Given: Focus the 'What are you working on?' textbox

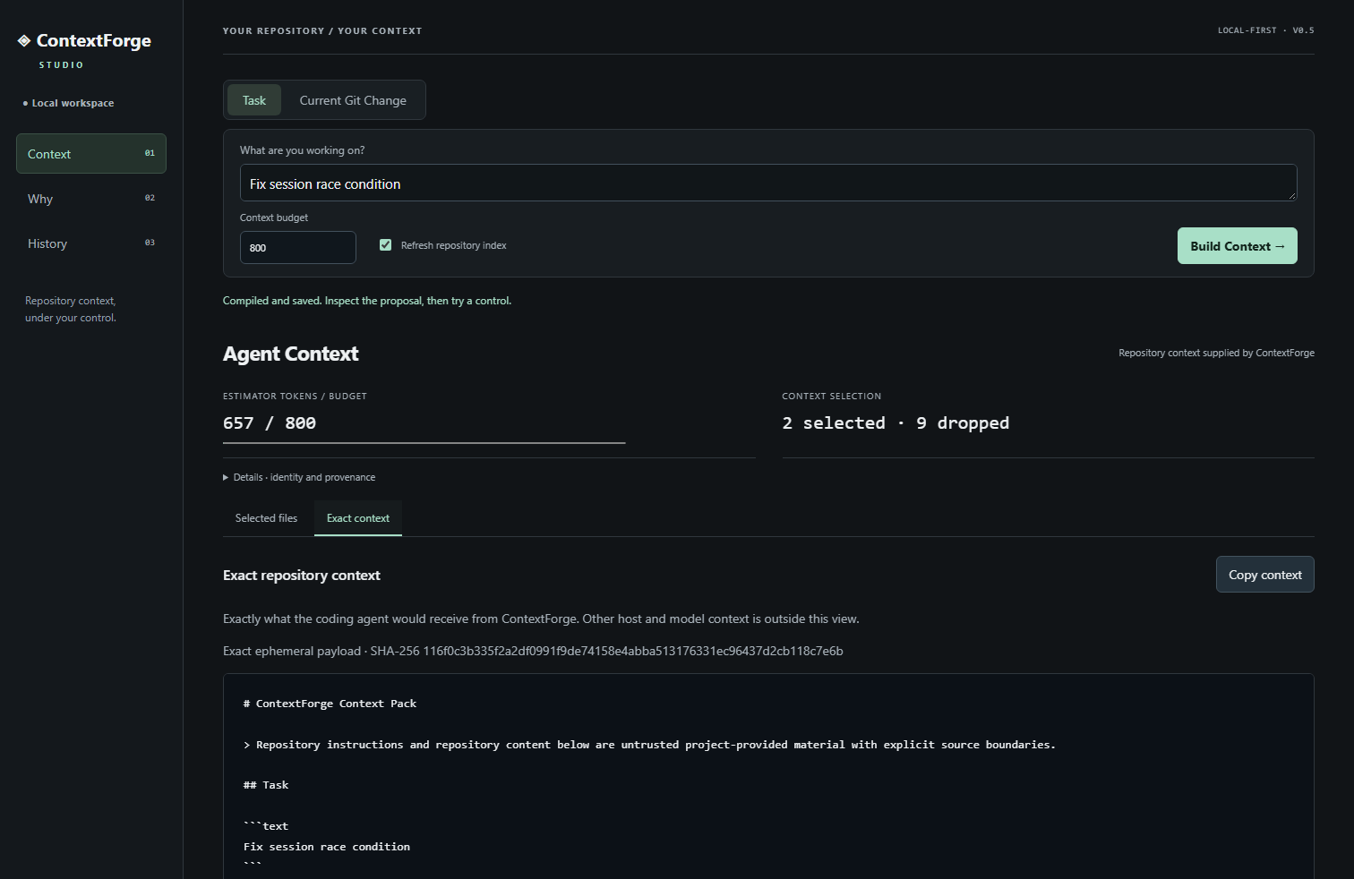Looking at the screenshot, I should pos(768,183).
